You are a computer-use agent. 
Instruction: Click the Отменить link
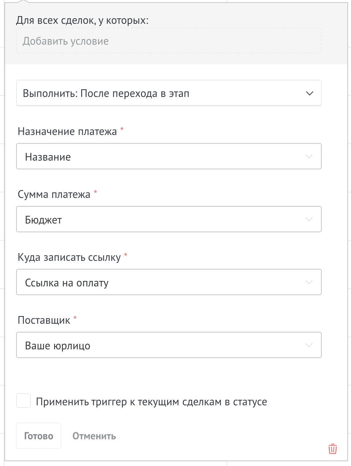[x=94, y=436]
